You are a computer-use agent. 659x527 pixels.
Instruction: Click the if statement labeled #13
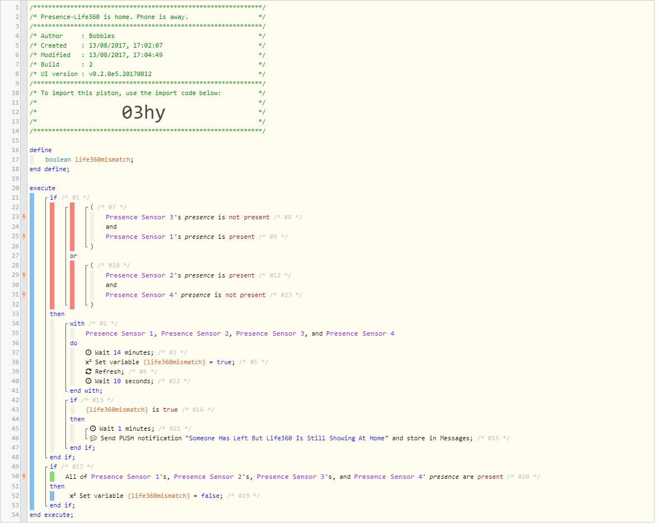pyautogui.click(x=73, y=400)
